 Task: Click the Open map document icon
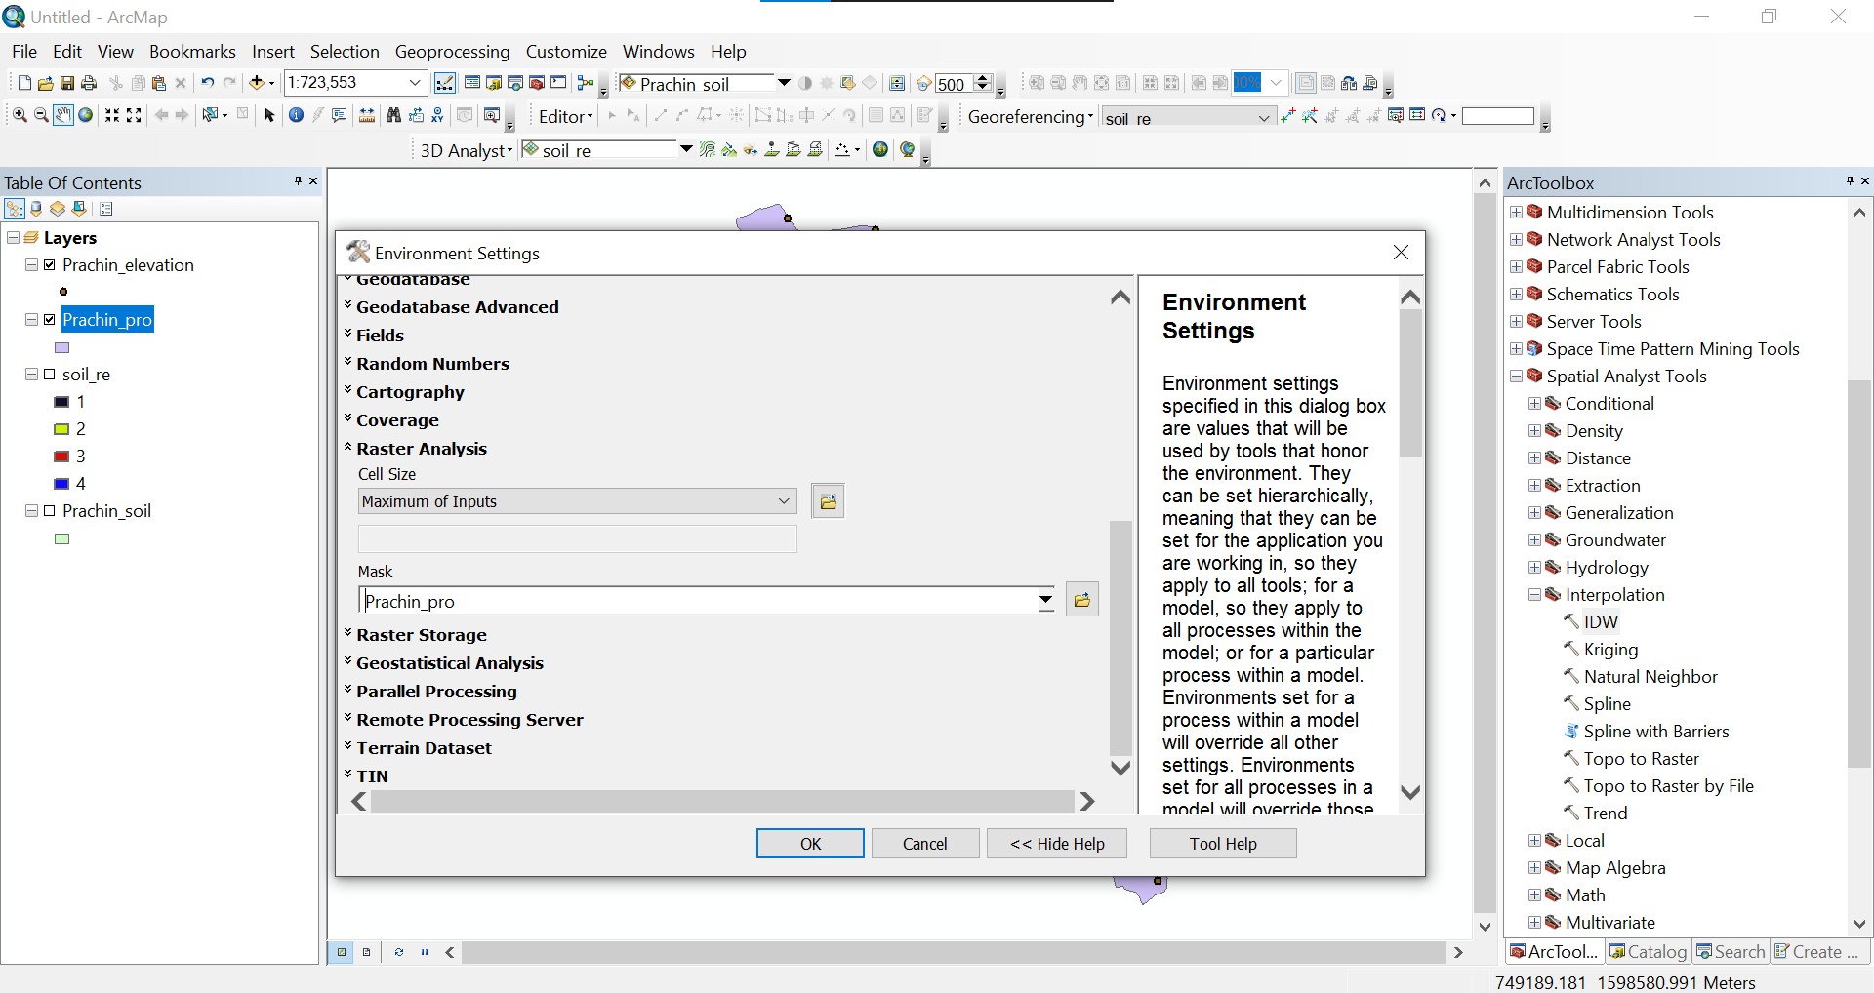click(x=45, y=83)
